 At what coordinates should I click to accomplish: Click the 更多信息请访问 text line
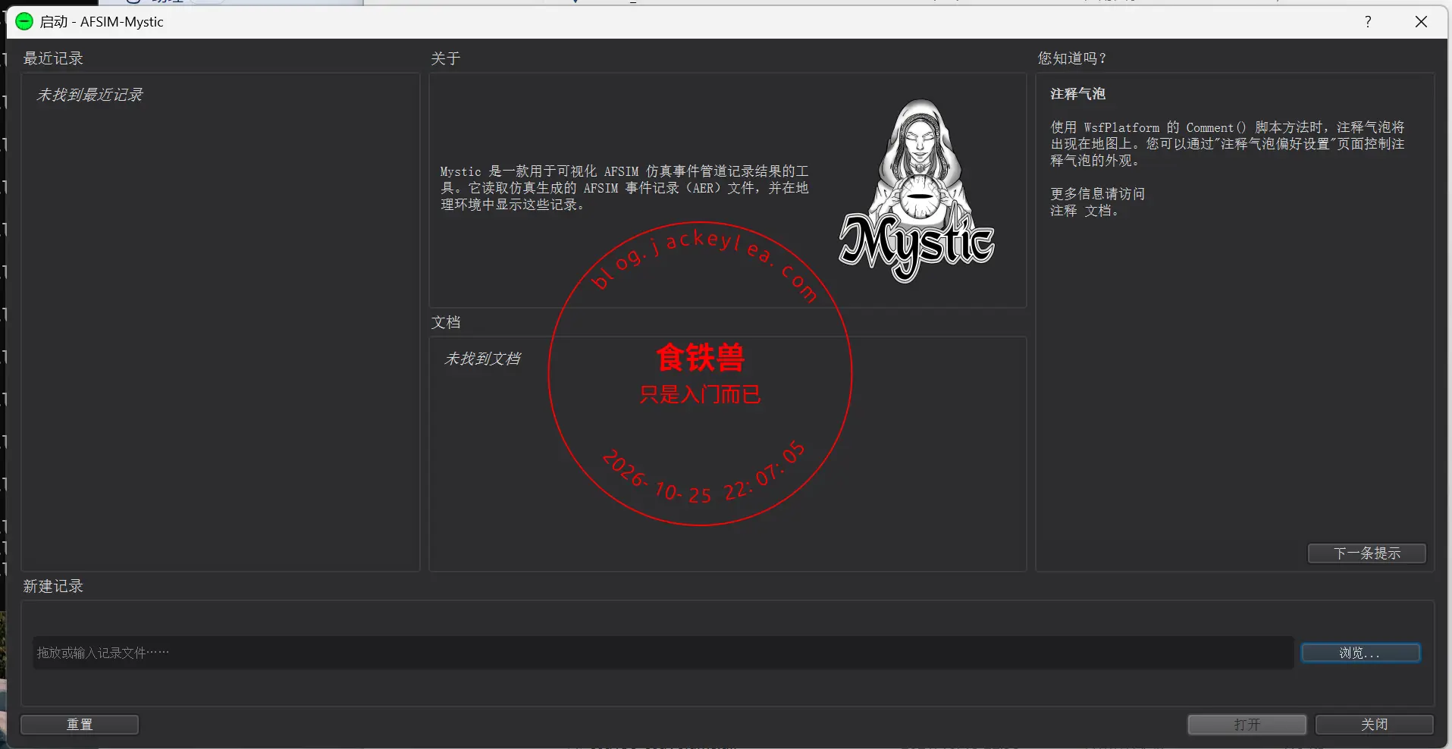pos(1097,194)
